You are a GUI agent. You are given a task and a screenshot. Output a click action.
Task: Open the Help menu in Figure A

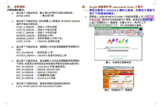point(118,29)
